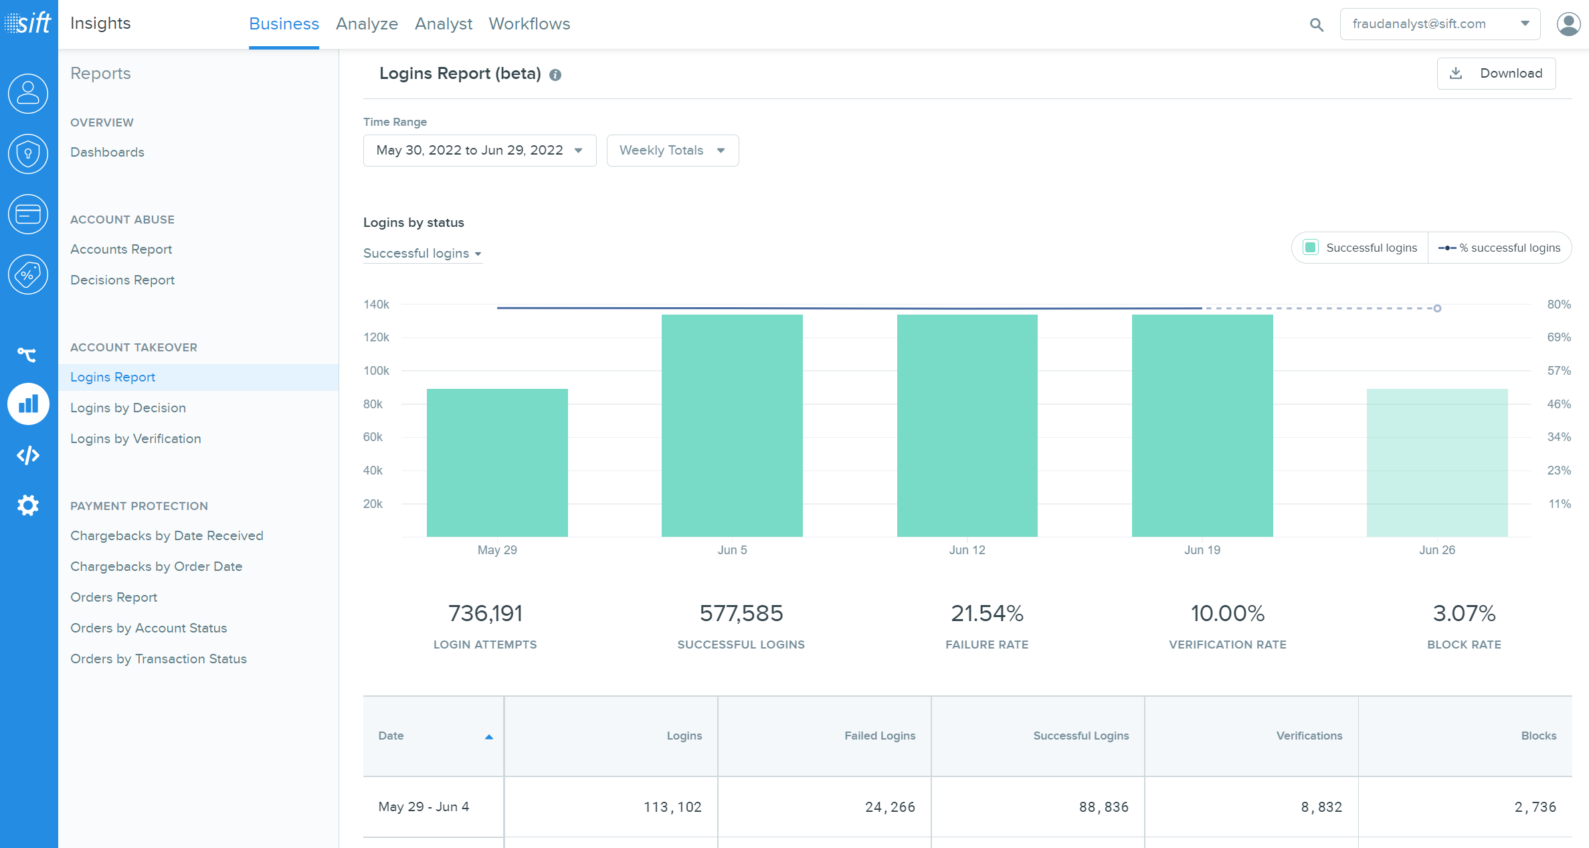
Task: Select the shield account security icon
Action: coord(28,154)
